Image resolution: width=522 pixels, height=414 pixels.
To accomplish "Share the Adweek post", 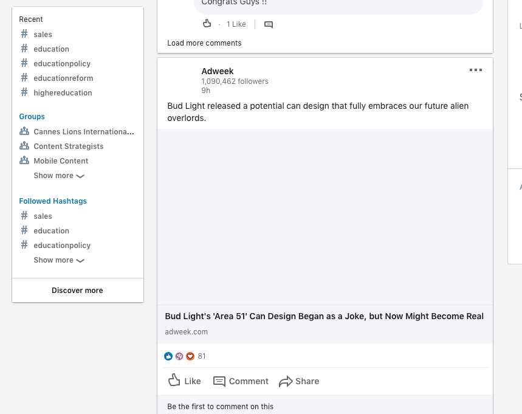I will (299, 381).
